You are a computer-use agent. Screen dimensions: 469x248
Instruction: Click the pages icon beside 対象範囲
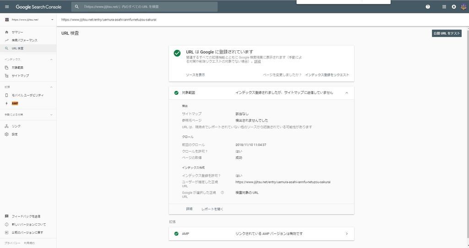6,68
